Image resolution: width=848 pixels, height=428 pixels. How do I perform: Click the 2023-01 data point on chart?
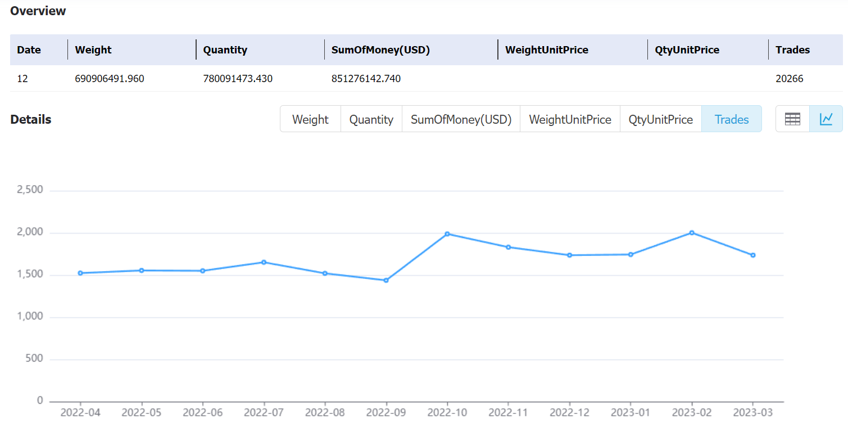631,255
